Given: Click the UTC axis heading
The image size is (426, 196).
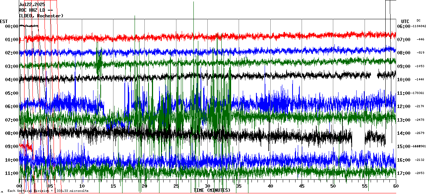Looking at the screenshot, I should tap(405, 21).
